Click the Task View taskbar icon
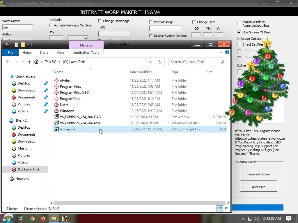The image size is (298, 223). click(x=21, y=219)
